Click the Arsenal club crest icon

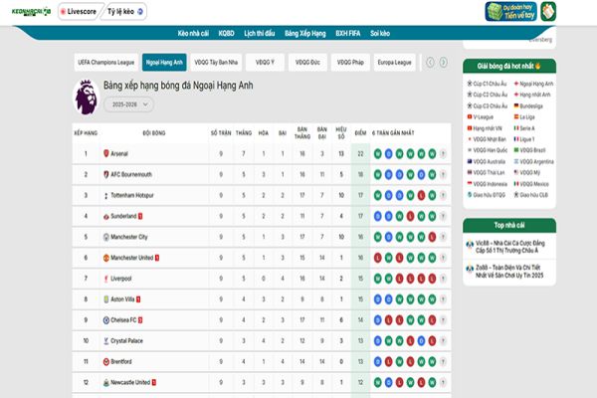[108, 153]
